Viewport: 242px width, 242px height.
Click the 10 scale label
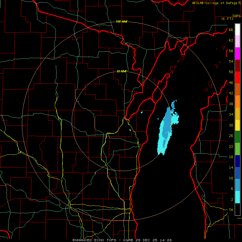coord(231,178)
